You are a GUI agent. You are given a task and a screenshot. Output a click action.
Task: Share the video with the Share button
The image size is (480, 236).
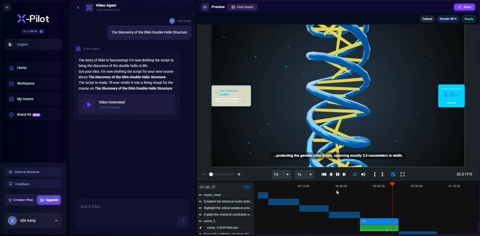[464, 7]
